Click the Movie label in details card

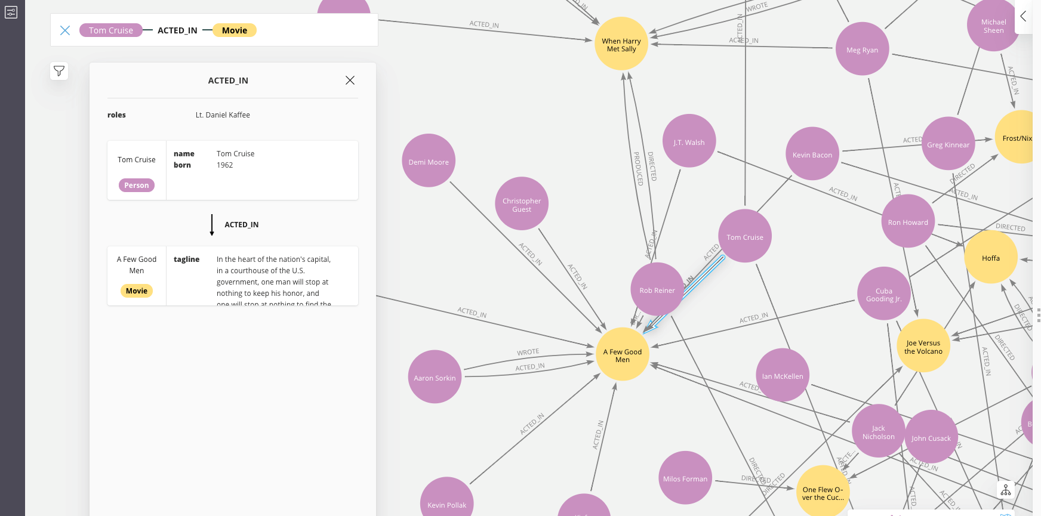tap(137, 291)
